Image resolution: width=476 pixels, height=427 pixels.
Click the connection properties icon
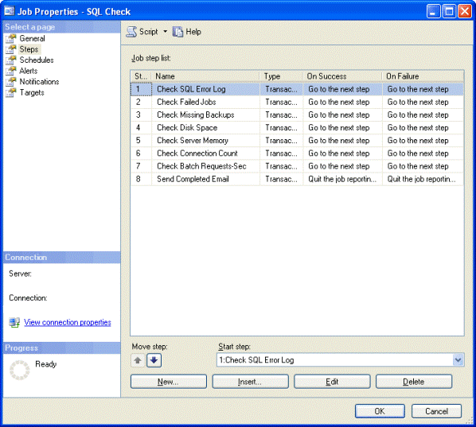point(14,322)
